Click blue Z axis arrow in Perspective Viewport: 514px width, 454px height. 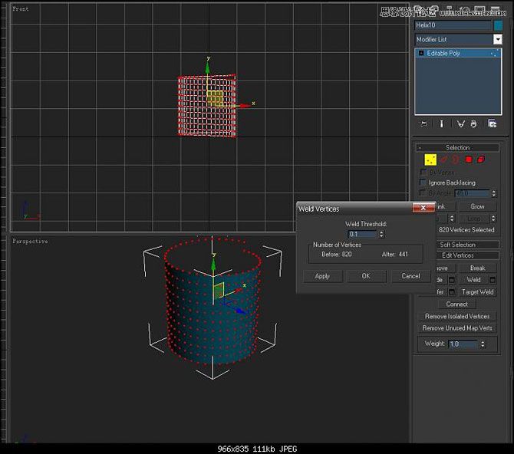point(241,310)
